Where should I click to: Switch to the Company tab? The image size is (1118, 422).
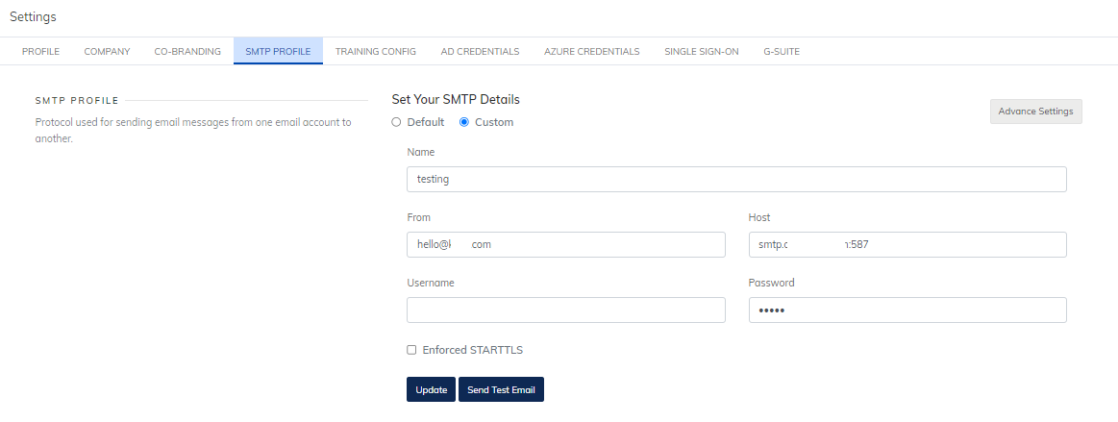pos(107,51)
